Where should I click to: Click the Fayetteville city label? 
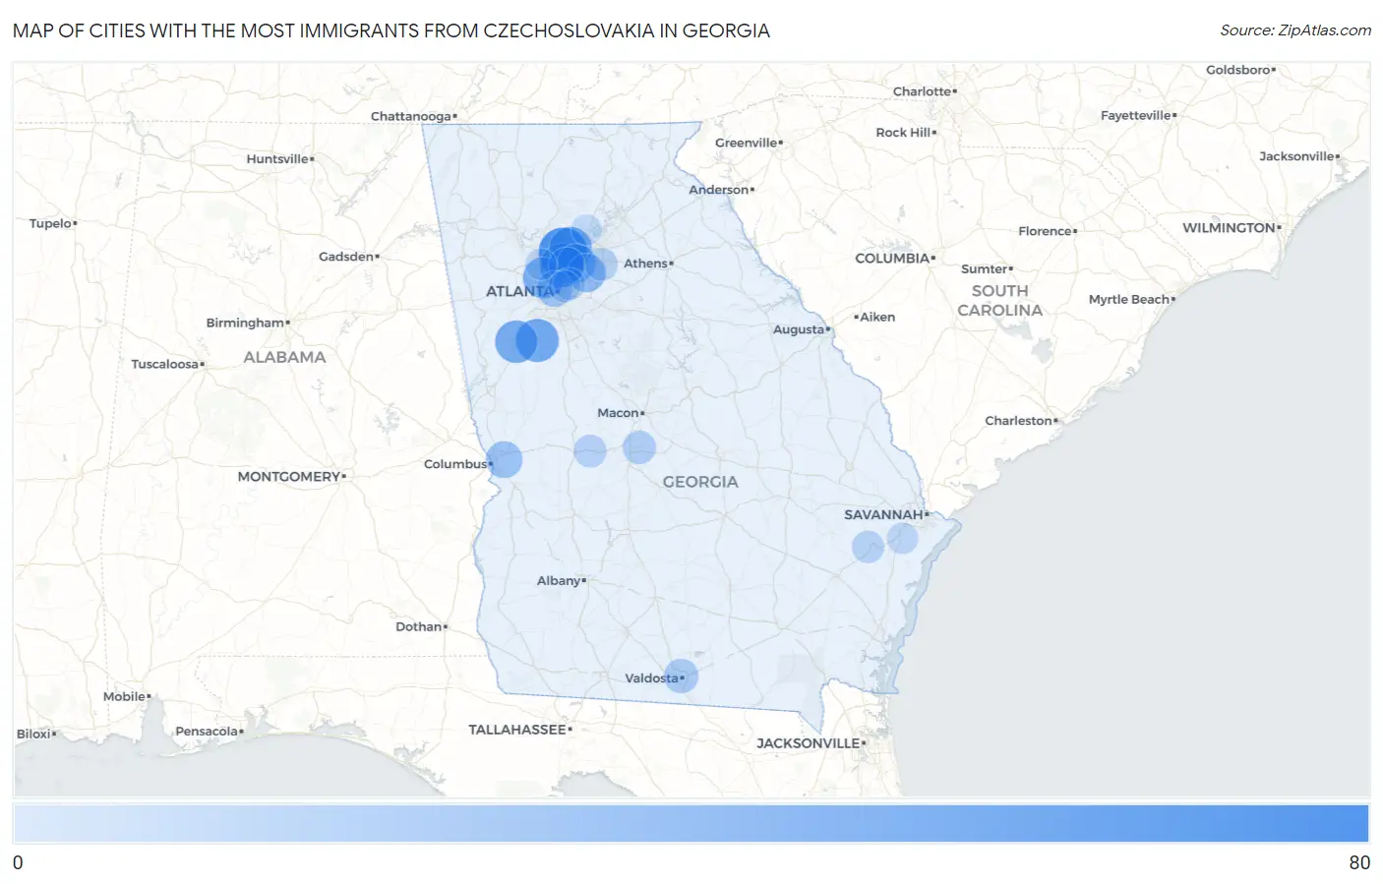click(x=1136, y=116)
